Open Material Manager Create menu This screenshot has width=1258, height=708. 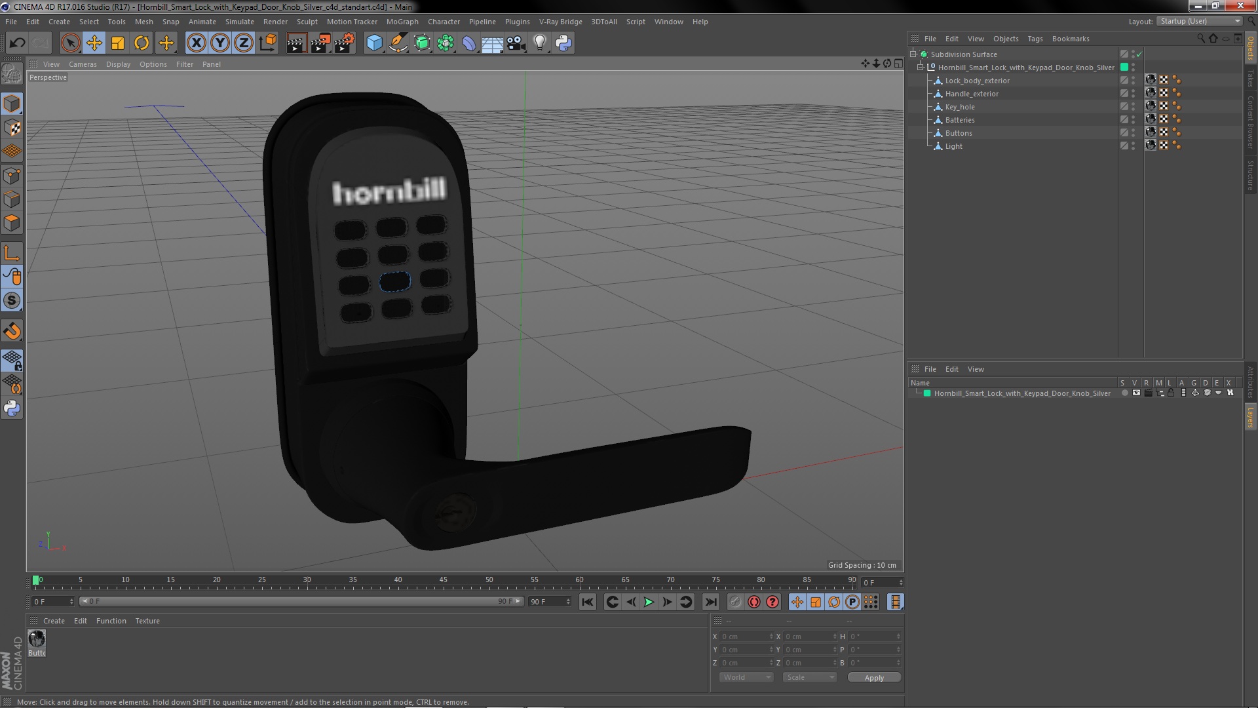pos(54,621)
